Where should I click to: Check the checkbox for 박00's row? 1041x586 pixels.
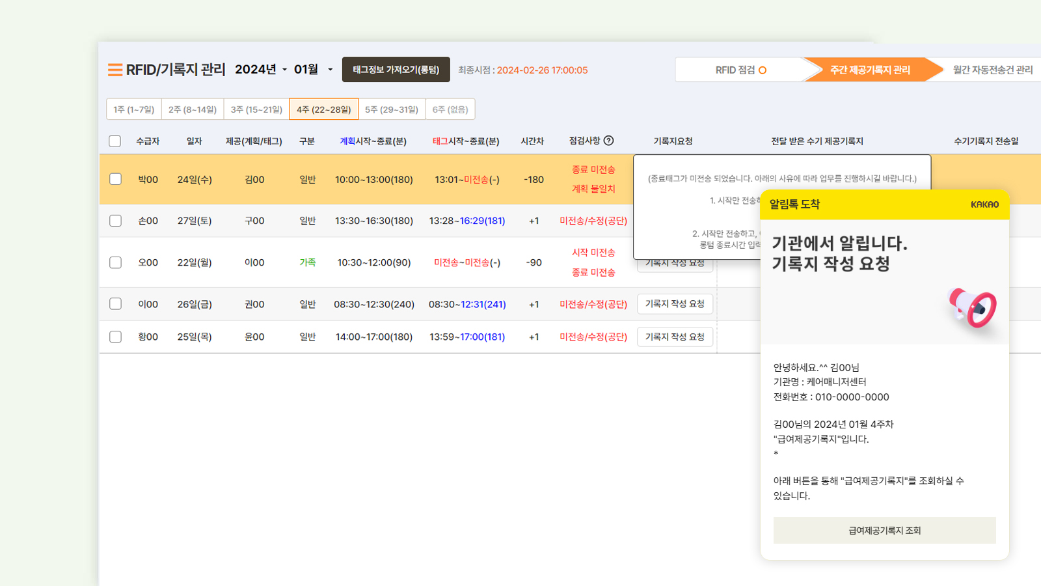coord(115,179)
